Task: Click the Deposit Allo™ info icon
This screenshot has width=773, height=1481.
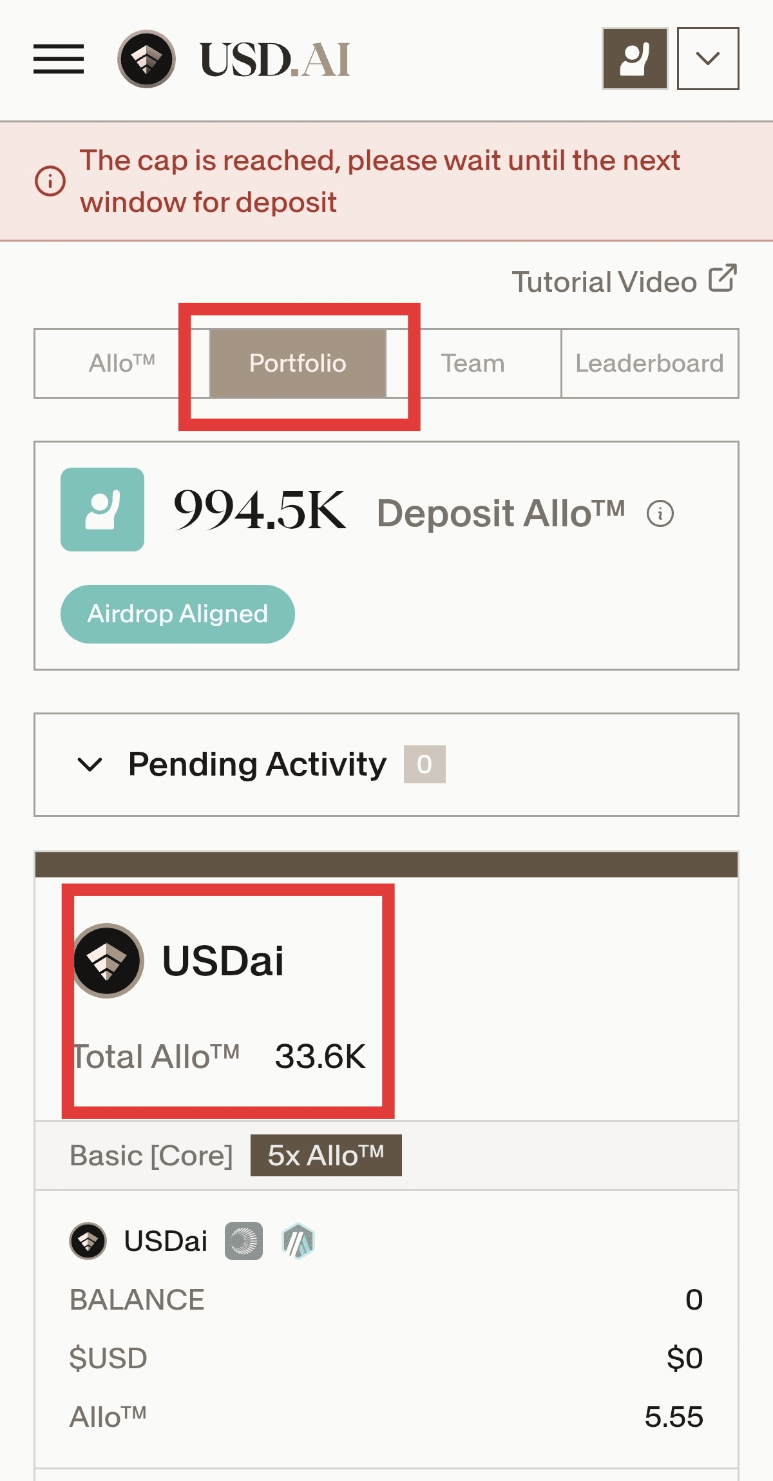Action: pos(660,513)
